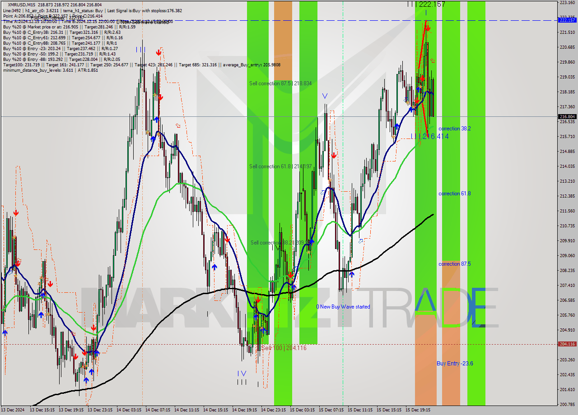Click the 223.160 price on the axis

[x=567, y=3]
